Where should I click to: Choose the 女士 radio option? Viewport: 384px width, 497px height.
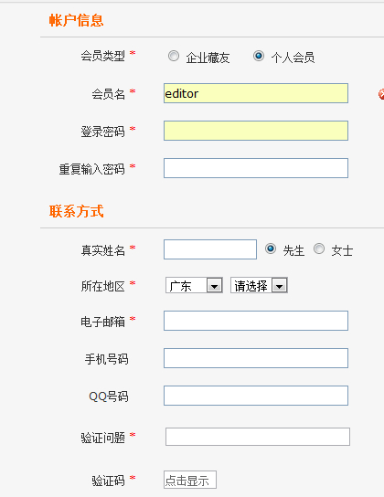(319, 248)
